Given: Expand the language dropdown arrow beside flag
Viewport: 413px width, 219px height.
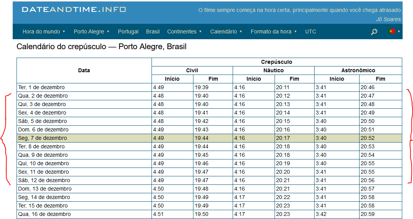Looking at the screenshot, I should click(x=399, y=32).
